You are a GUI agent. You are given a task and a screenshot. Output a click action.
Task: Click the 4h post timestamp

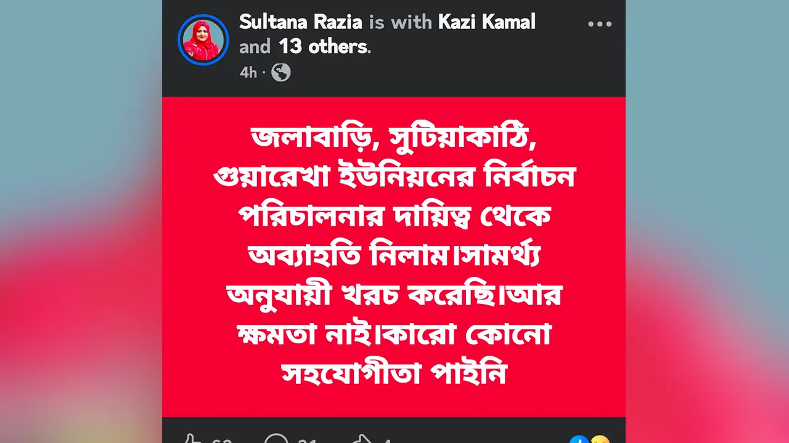248,73
